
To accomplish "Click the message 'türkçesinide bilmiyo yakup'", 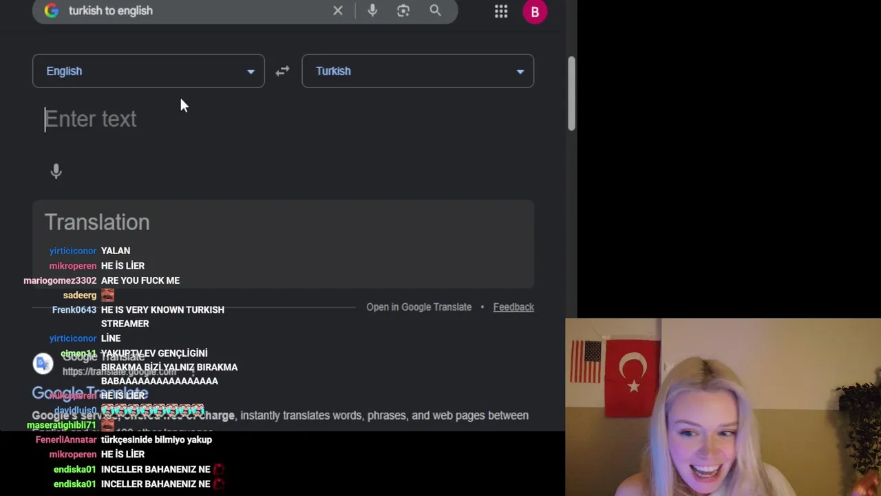I will tap(156, 440).
